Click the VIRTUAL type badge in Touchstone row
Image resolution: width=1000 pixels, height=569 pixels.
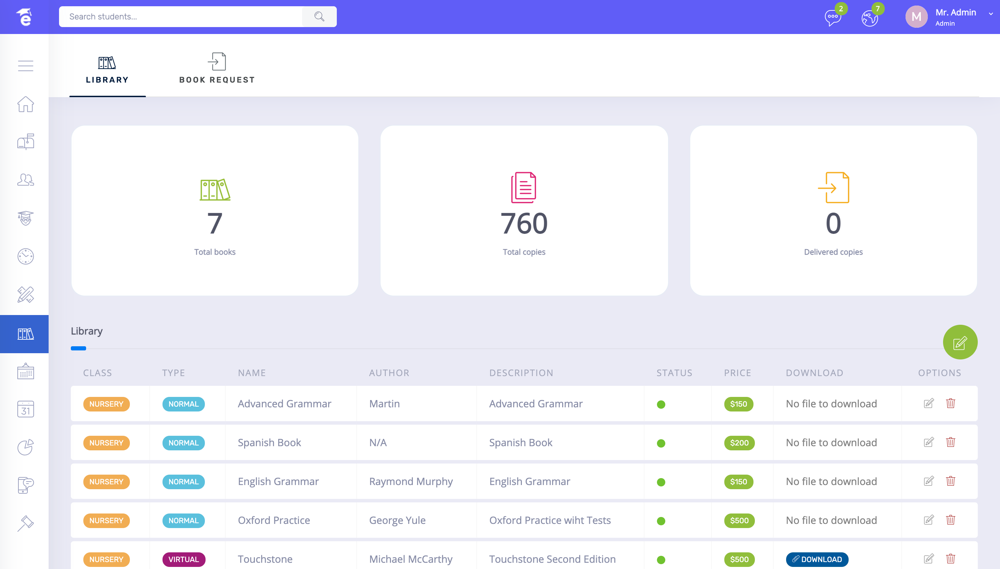[183, 559]
